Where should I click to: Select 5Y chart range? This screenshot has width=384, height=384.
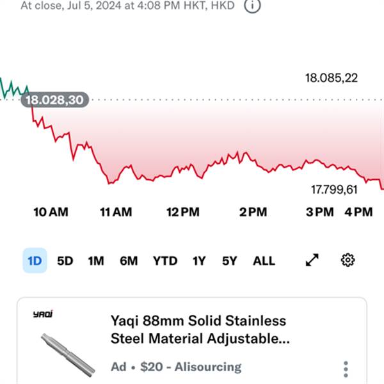[230, 261]
